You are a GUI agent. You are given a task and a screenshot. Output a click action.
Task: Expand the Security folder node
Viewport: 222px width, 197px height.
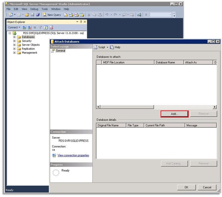click(x=14, y=41)
